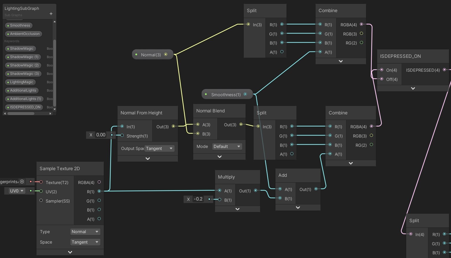
Task: Click the Sampler(SS) port on Sample Texture 2D
Action: coord(41,201)
